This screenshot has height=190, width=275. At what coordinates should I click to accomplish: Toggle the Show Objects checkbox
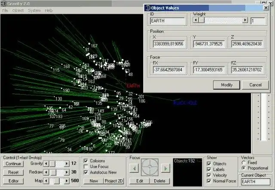(209, 164)
